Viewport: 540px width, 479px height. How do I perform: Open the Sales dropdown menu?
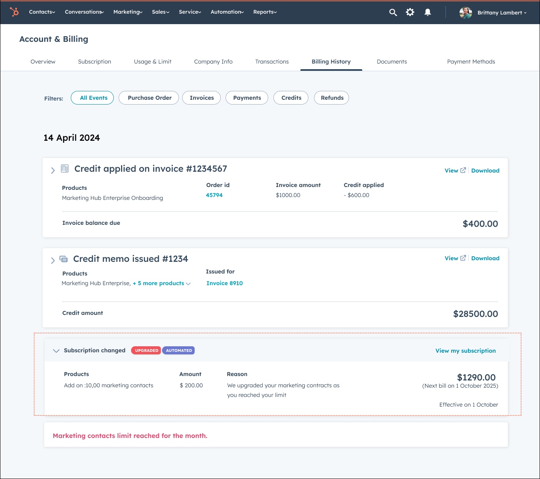pyautogui.click(x=161, y=12)
